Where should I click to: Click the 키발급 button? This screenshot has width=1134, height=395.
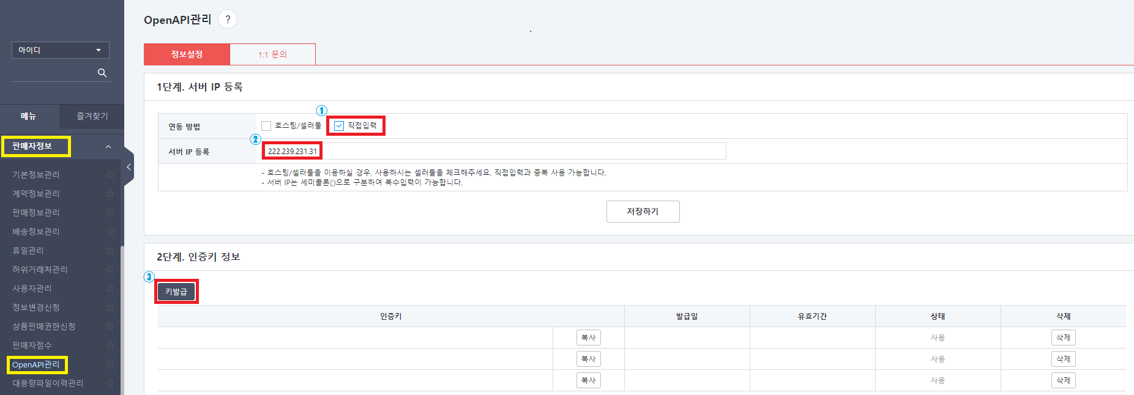click(x=176, y=292)
